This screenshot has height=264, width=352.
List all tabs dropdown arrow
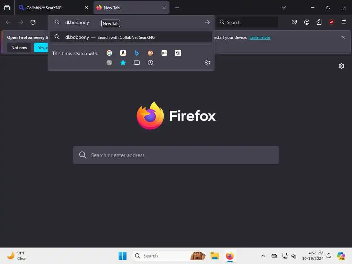pos(284,8)
